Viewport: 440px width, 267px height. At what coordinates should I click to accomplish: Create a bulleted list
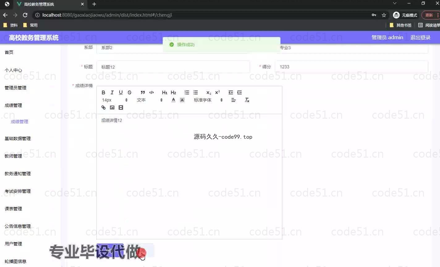(x=196, y=92)
